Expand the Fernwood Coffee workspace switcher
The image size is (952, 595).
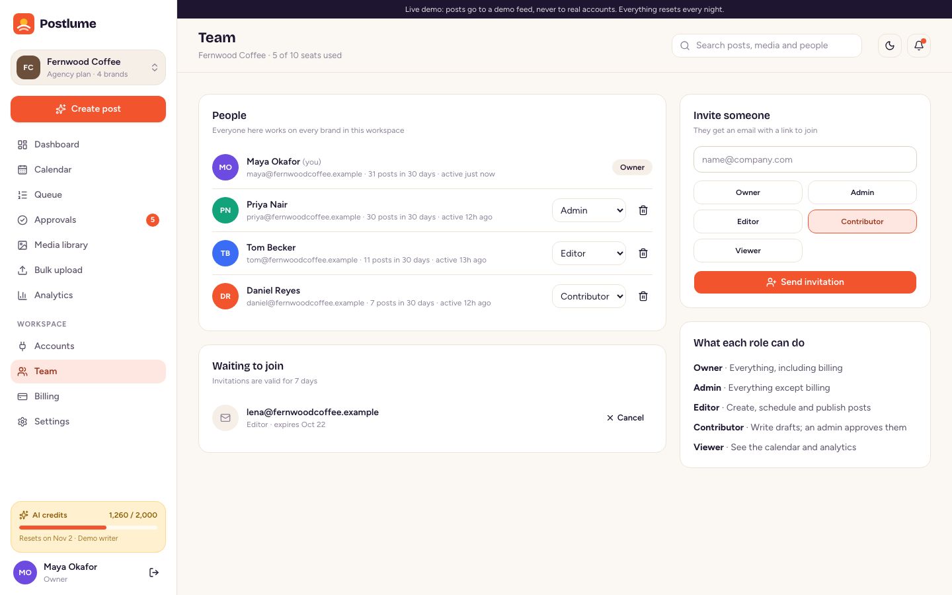(x=88, y=67)
